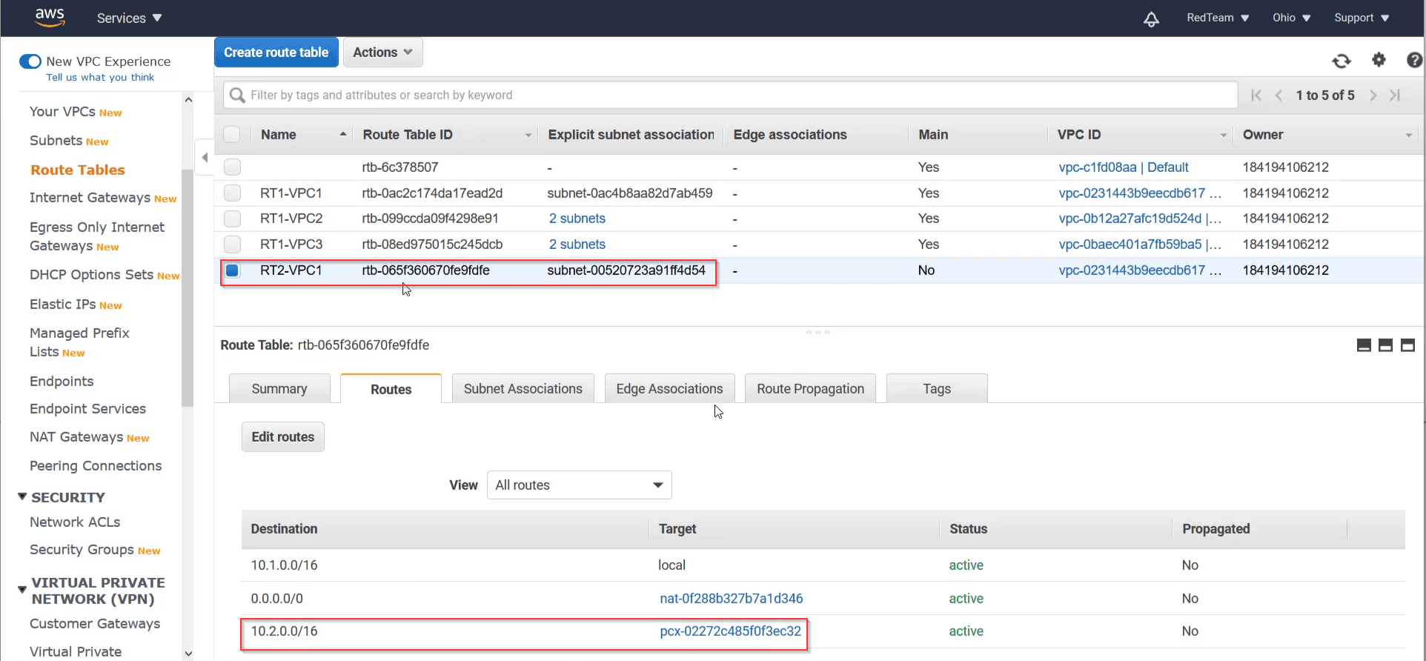Screen dimensions: 1426x661
Task: Collapse the left navigation pane arrow
Action: coord(205,157)
